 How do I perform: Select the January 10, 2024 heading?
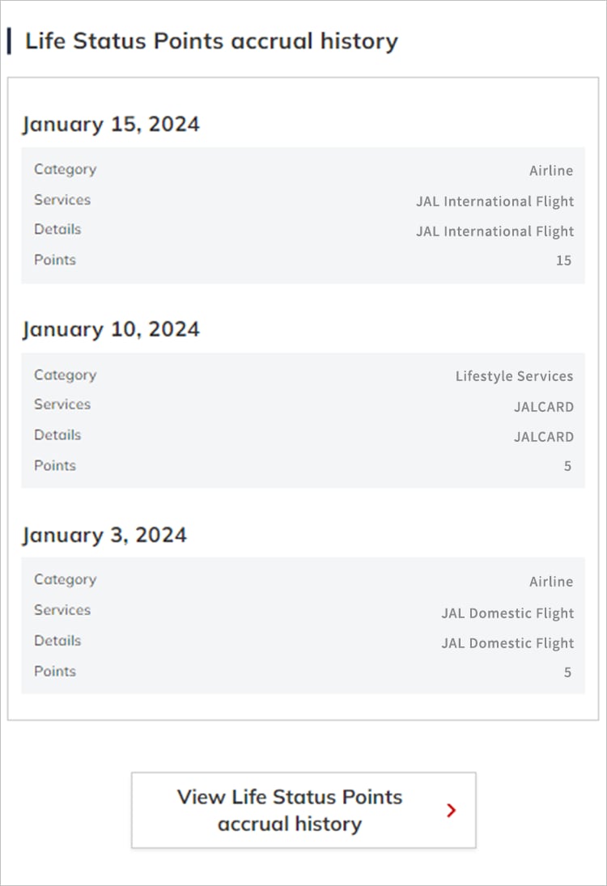click(x=111, y=329)
